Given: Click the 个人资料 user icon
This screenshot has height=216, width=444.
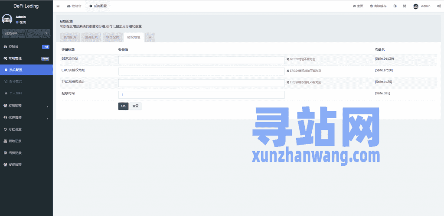Looking at the screenshot, I should pos(6,93).
